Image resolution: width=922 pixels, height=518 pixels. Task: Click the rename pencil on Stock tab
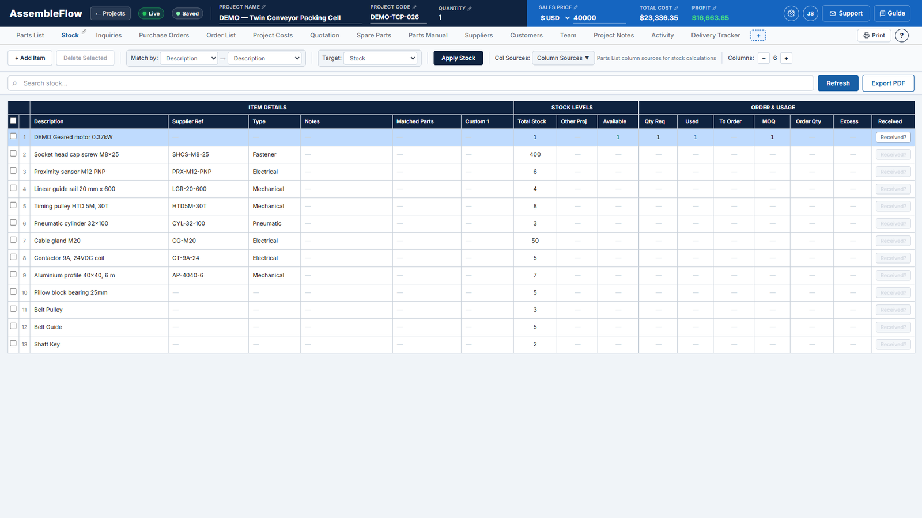[x=84, y=32]
